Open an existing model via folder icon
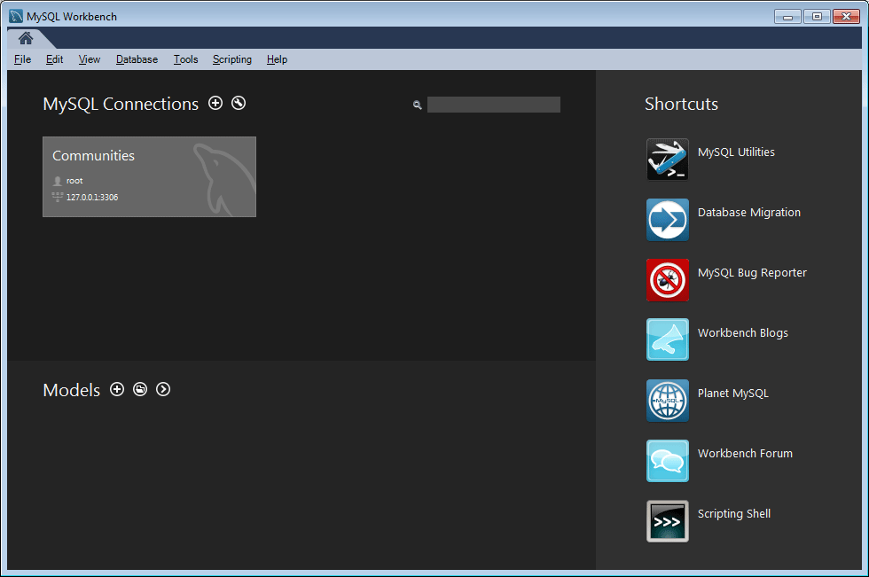 click(140, 389)
